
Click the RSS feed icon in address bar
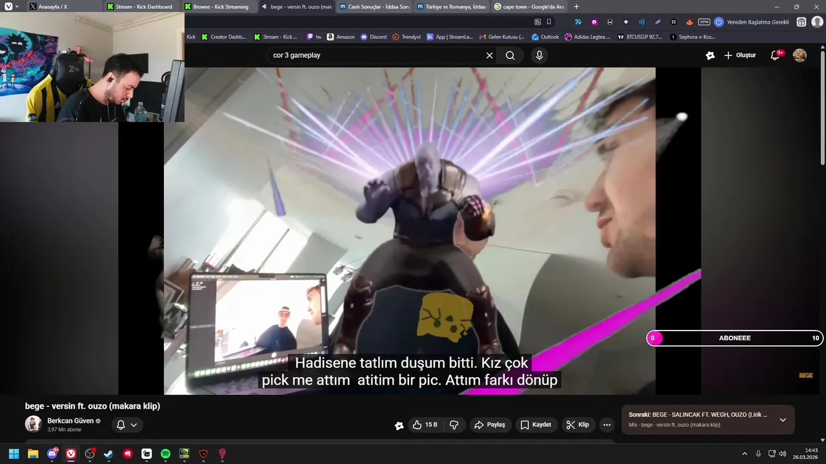[x=538, y=22]
